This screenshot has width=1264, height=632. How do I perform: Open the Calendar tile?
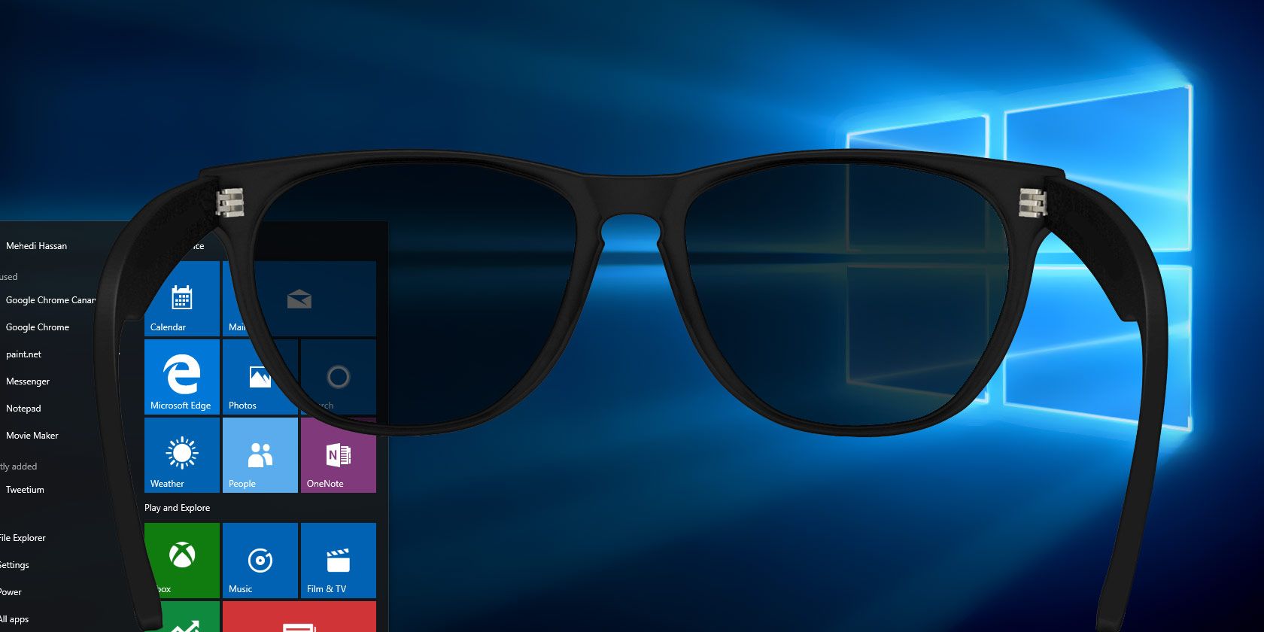click(182, 299)
